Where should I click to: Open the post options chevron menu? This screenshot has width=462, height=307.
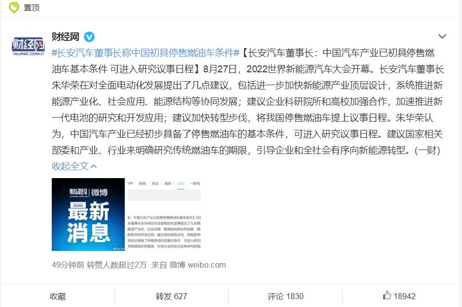[442, 36]
